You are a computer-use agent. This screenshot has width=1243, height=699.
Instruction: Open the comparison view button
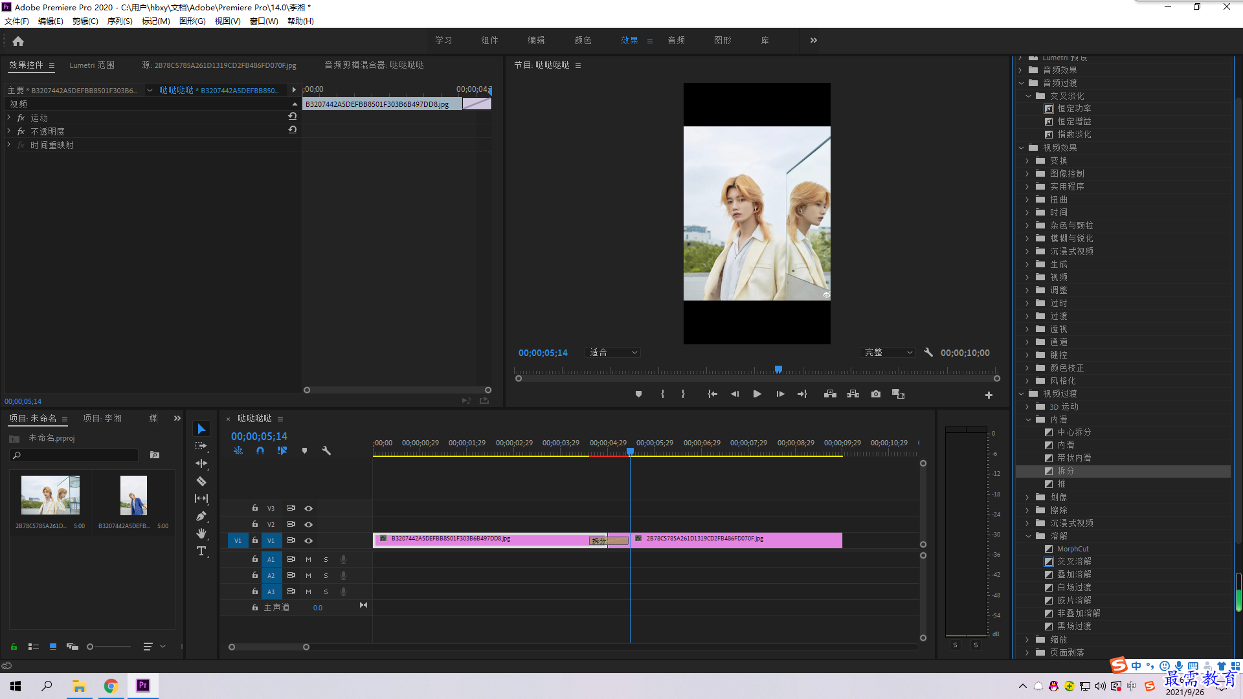898,394
